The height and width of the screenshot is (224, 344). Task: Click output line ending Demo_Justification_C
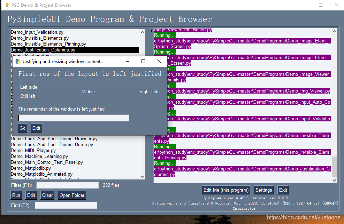tap(242, 169)
